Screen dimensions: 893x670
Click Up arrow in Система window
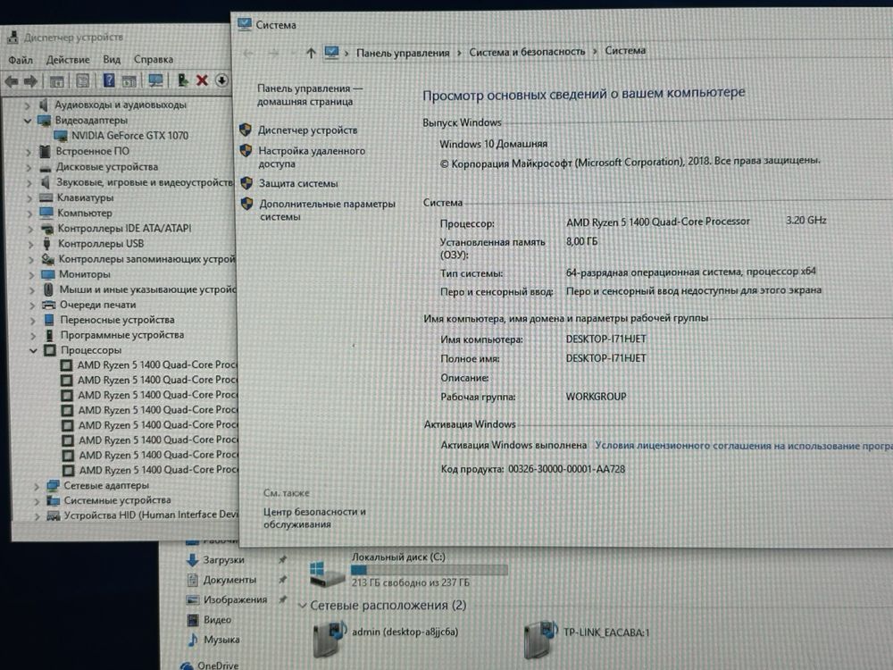[x=311, y=53]
